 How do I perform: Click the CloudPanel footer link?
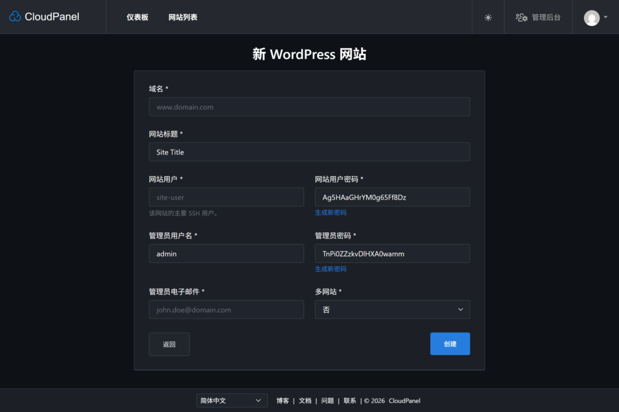click(404, 401)
